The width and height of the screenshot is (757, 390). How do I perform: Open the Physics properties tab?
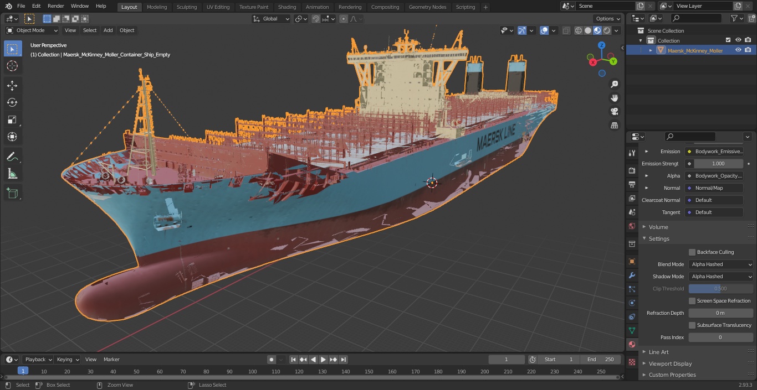tap(632, 303)
